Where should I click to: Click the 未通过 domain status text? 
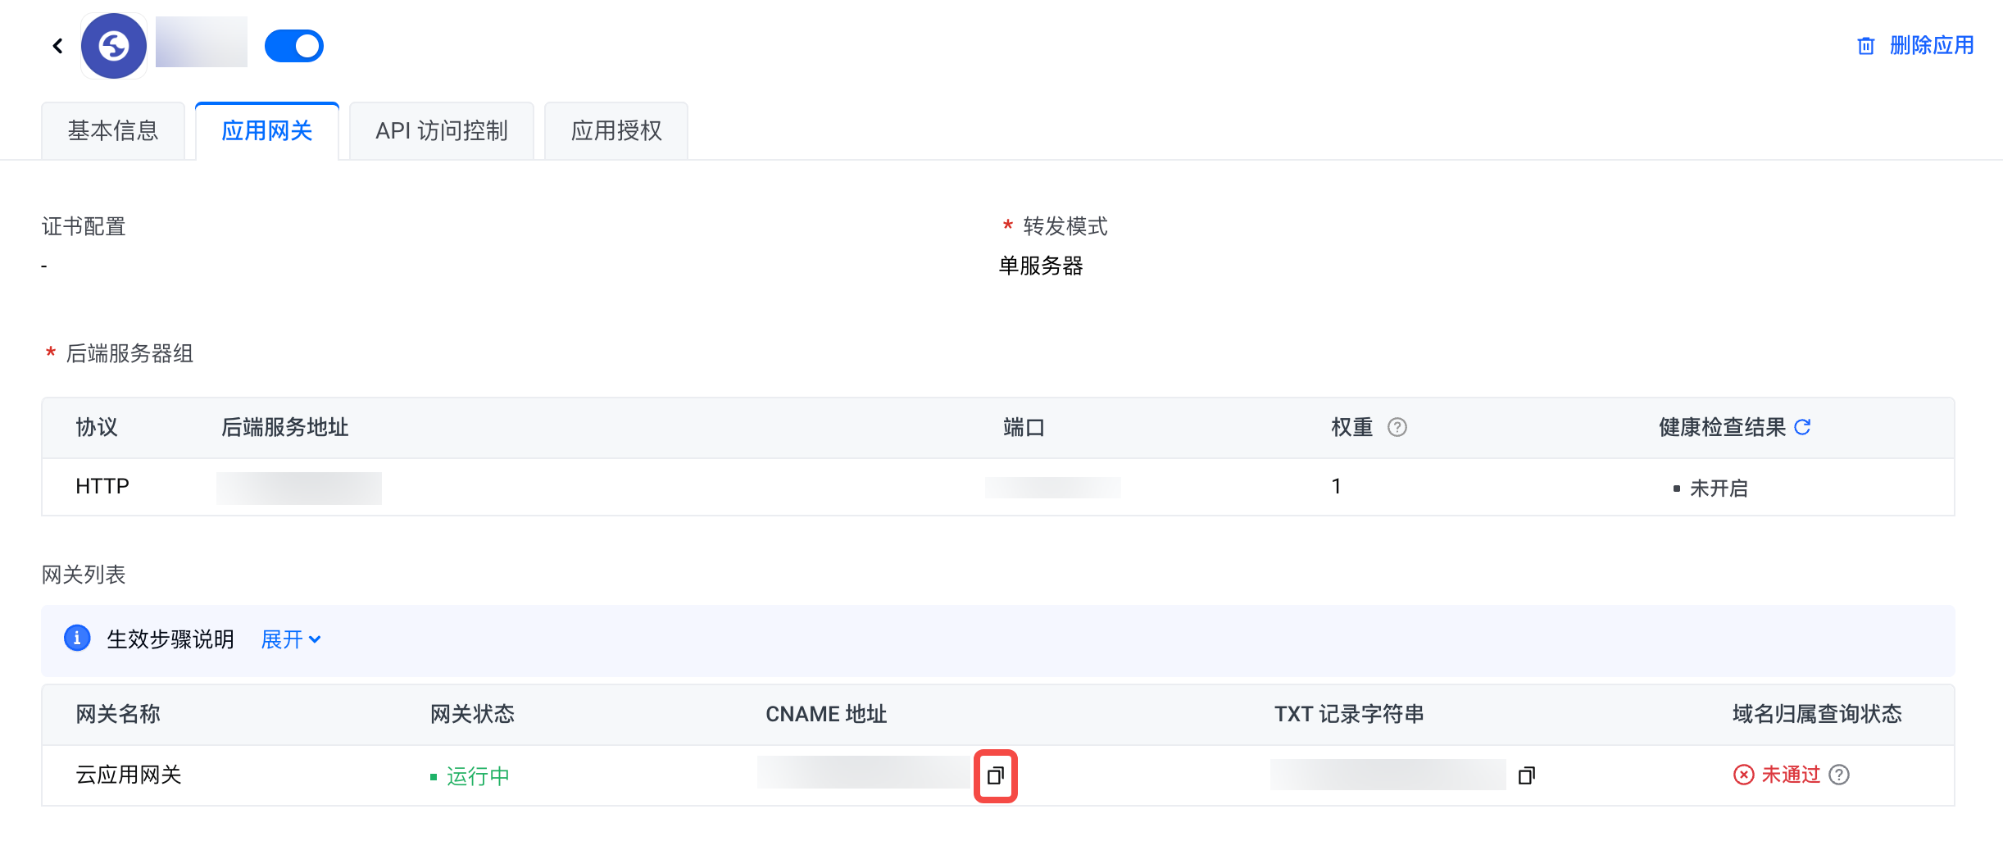click(x=1790, y=775)
